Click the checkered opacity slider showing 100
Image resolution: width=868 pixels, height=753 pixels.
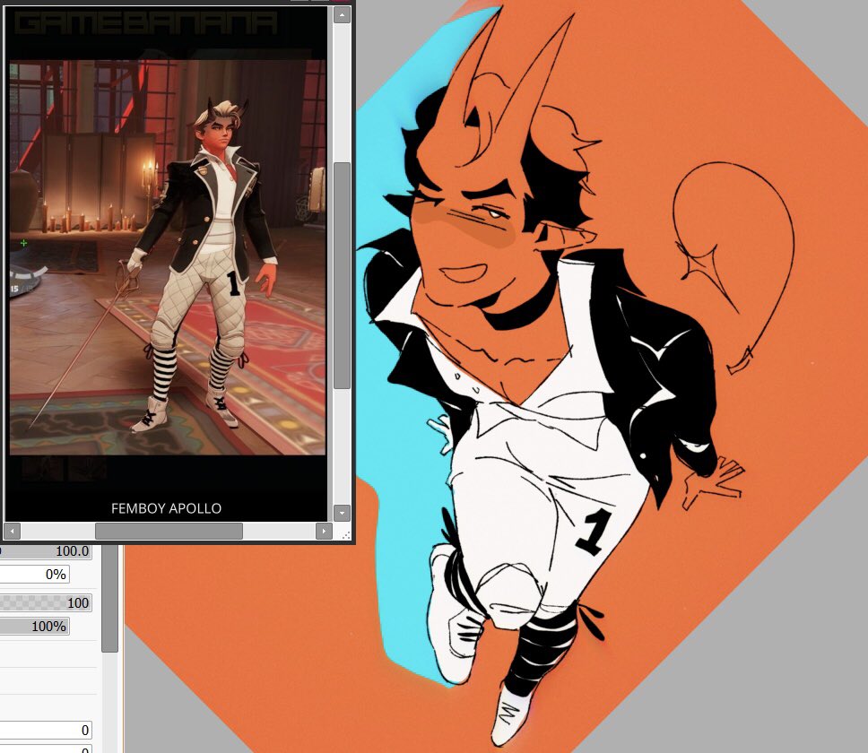(46, 602)
